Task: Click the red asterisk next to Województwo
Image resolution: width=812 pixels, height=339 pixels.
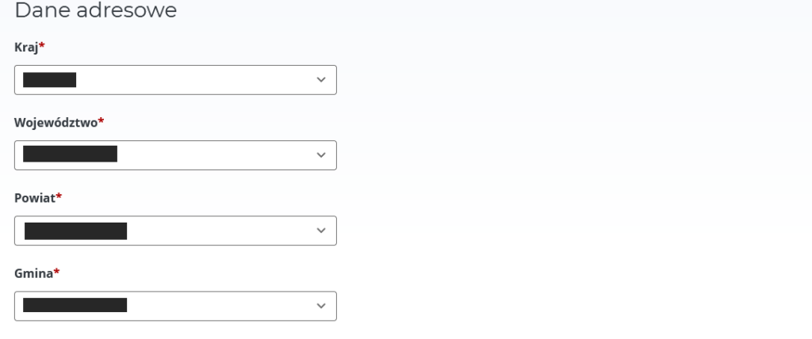Action: pyautogui.click(x=101, y=122)
